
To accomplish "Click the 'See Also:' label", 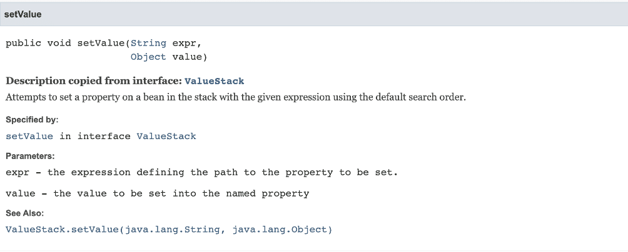I will click(x=25, y=213).
